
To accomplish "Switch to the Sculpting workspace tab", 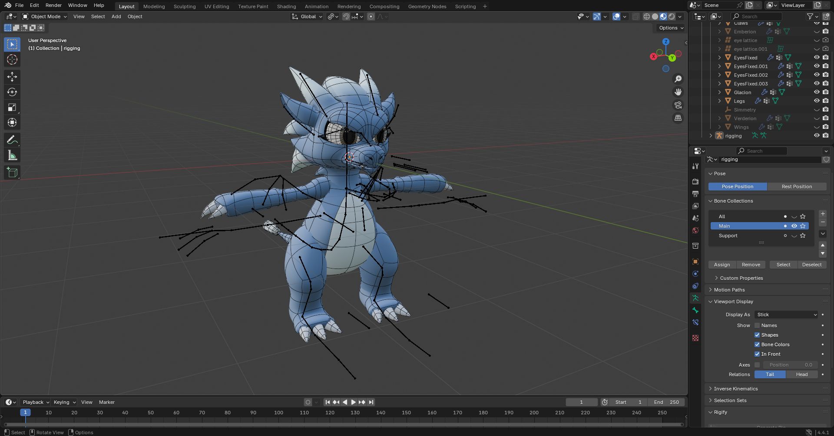I will click(x=185, y=7).
